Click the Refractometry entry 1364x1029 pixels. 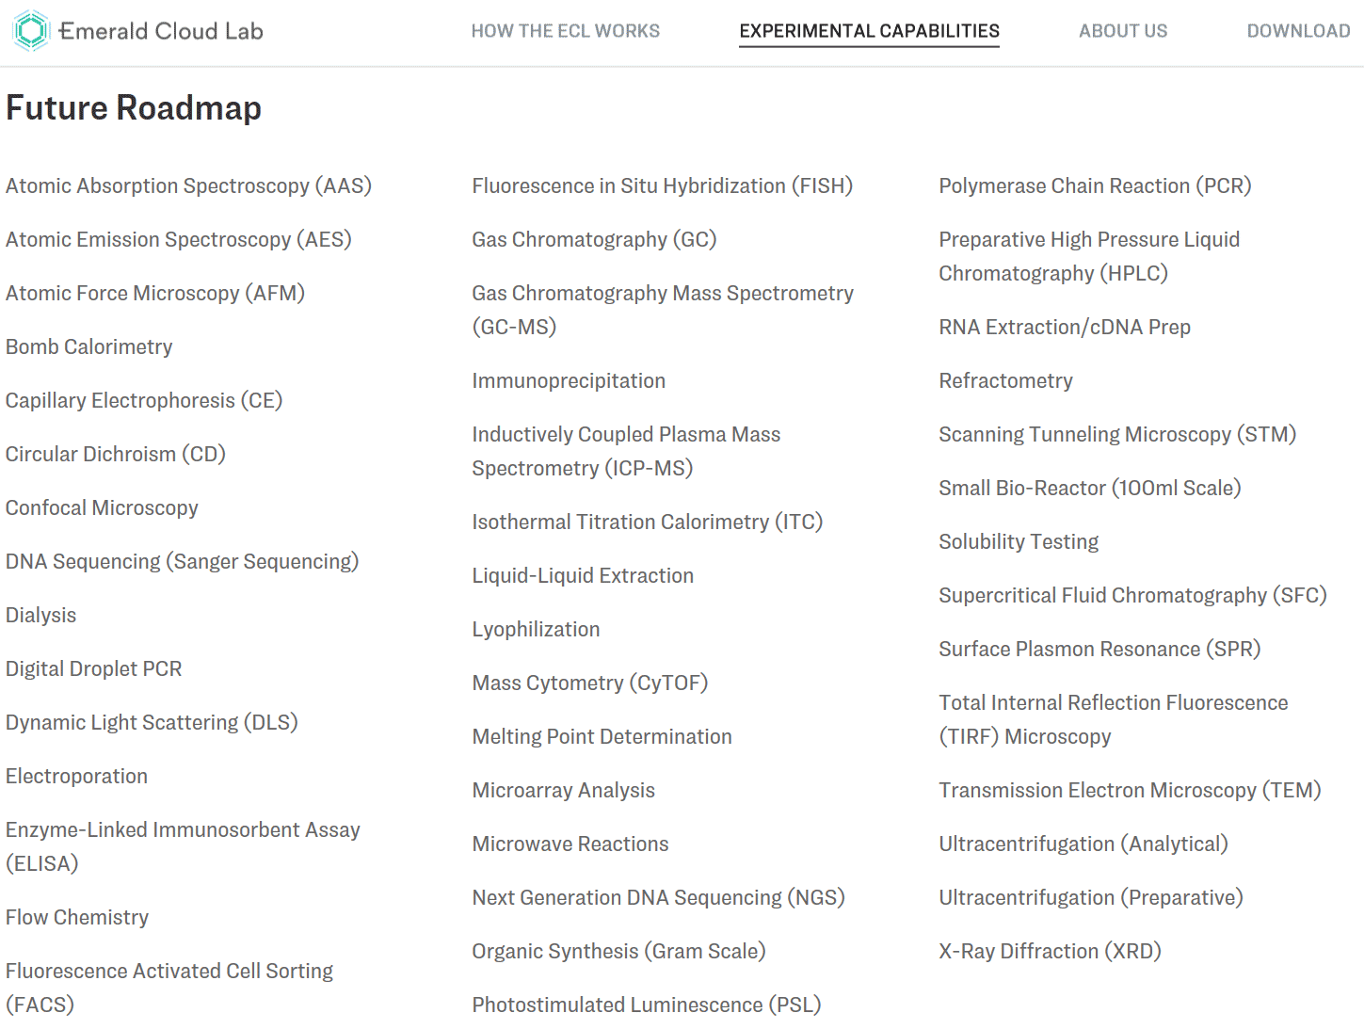coord(1006,381)
